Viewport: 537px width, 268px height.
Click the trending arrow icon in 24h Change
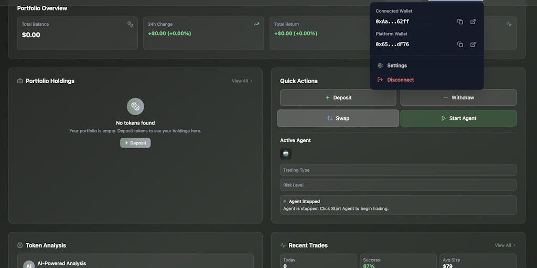coord(256,24)
